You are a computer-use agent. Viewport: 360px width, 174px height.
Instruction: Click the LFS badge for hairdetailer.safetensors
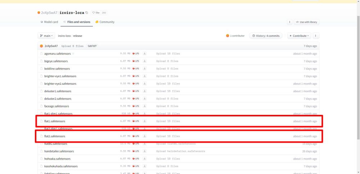click(x=136, y=151)
